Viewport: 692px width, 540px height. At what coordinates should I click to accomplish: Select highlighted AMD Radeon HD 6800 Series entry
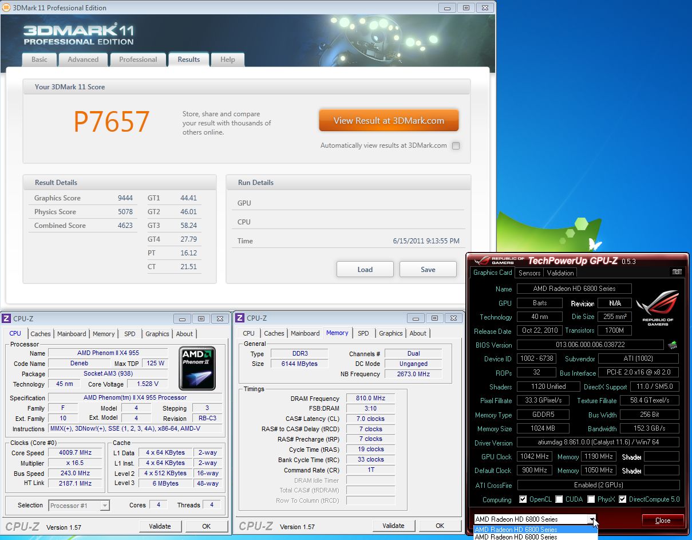536,530
